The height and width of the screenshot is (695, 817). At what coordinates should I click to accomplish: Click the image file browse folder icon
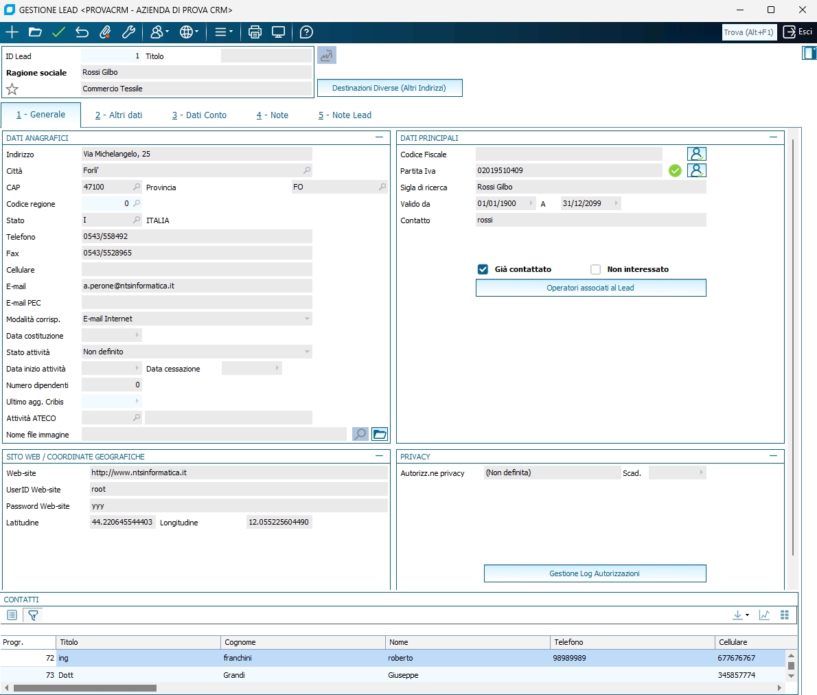pyautogui.click(x=380, y=434)
